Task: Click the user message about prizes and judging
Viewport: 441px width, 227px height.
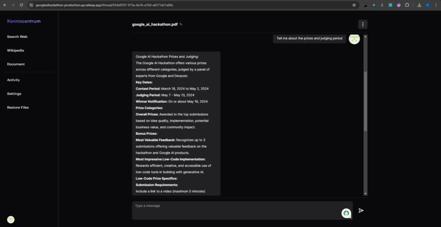Action: point(309,38)
